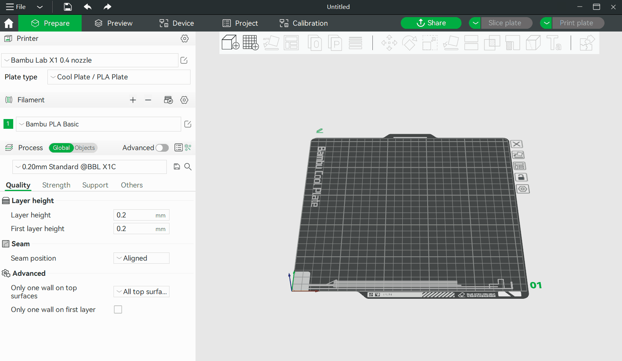Remove the plate with the X icon
The height and width of the screenshot is (361, 622).
point(517,144)
